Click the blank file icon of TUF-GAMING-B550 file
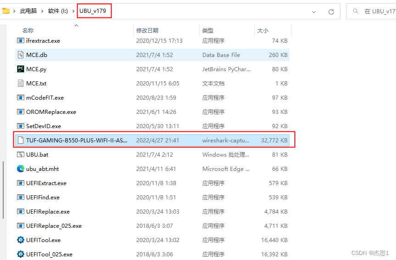This screenshot has height=260, width=396. tap(21, 140)
